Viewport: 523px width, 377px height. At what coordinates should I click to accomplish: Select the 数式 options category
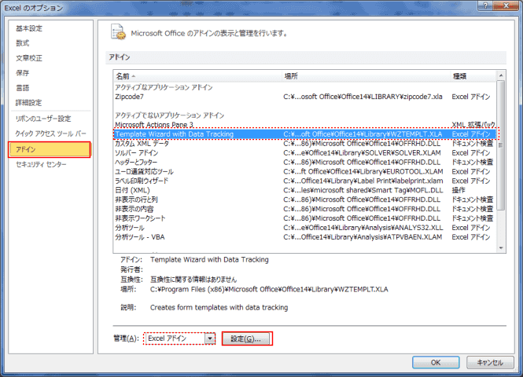[22, 43]
